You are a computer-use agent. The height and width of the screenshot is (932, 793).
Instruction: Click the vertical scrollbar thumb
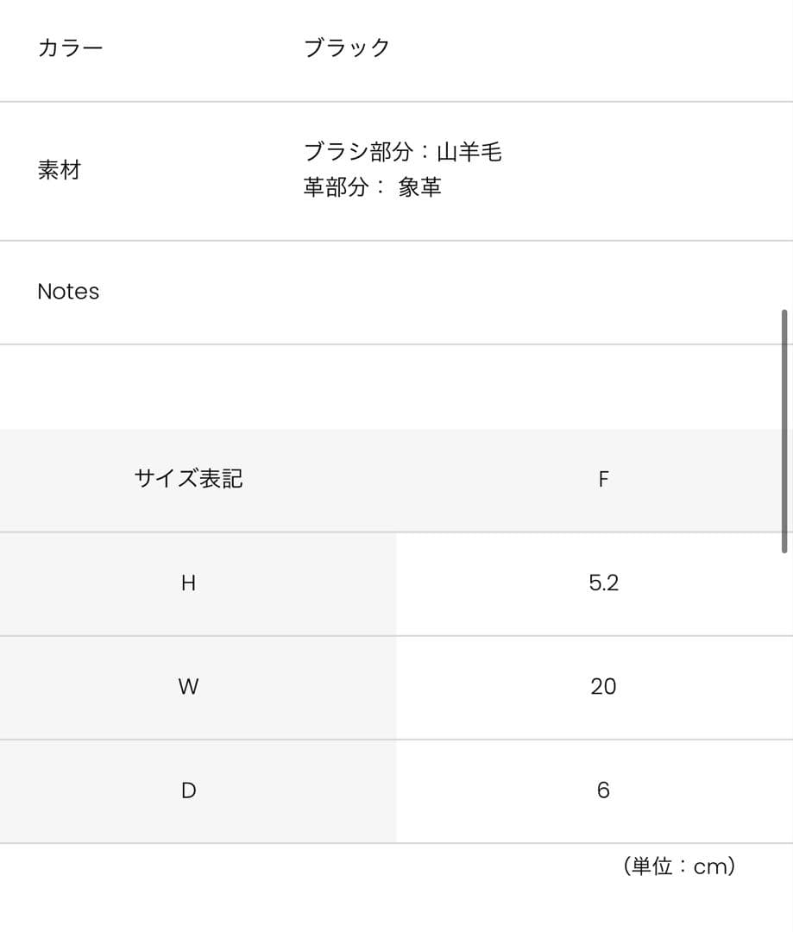pos(784,430)
